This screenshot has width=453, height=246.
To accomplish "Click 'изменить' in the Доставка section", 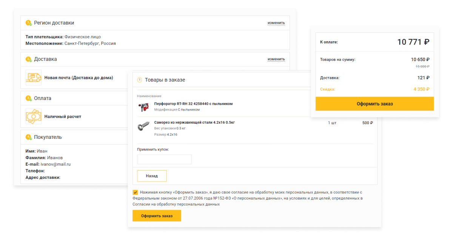I will pos(276,59).
